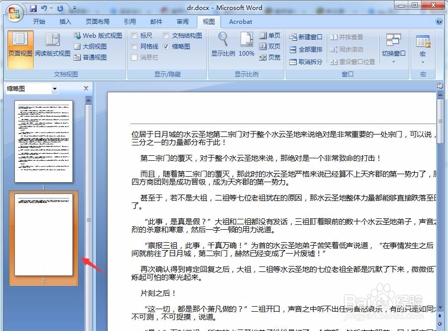
Task: Select page 2 thumbnail
Action: tap(44, 235)
